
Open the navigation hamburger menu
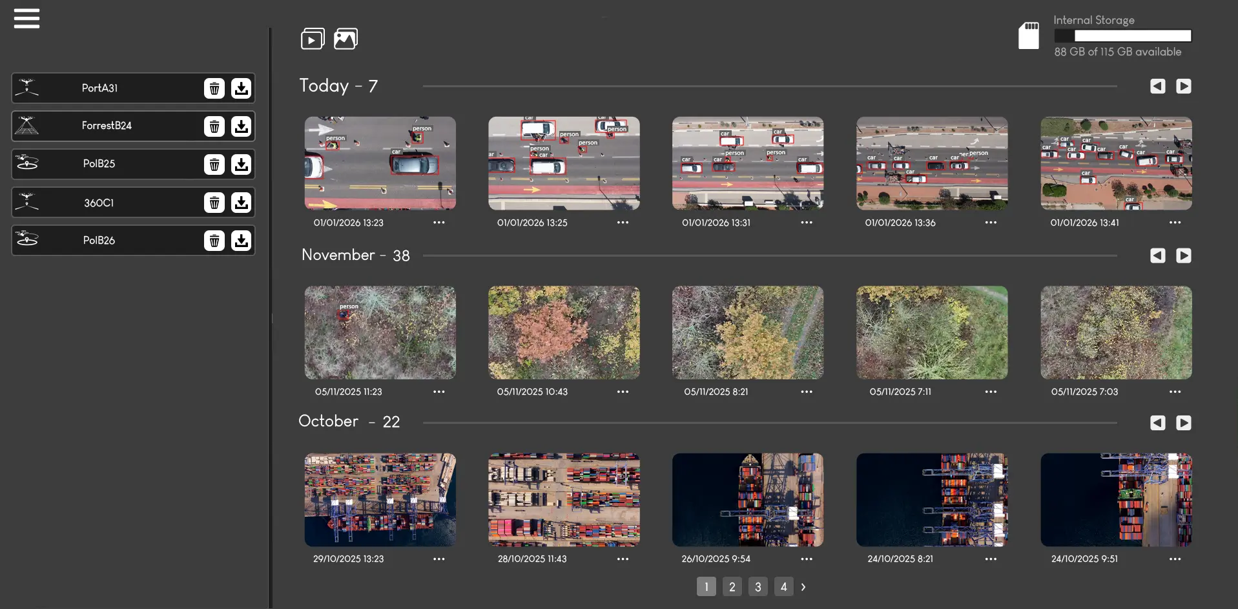coord(26,19)
